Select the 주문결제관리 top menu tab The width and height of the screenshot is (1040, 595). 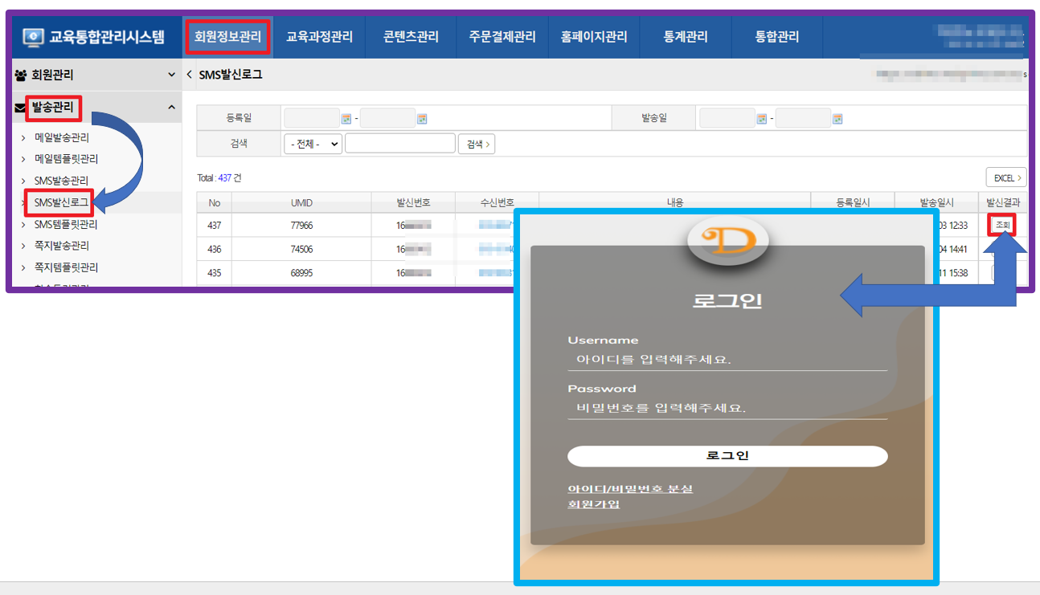point(502,37)
